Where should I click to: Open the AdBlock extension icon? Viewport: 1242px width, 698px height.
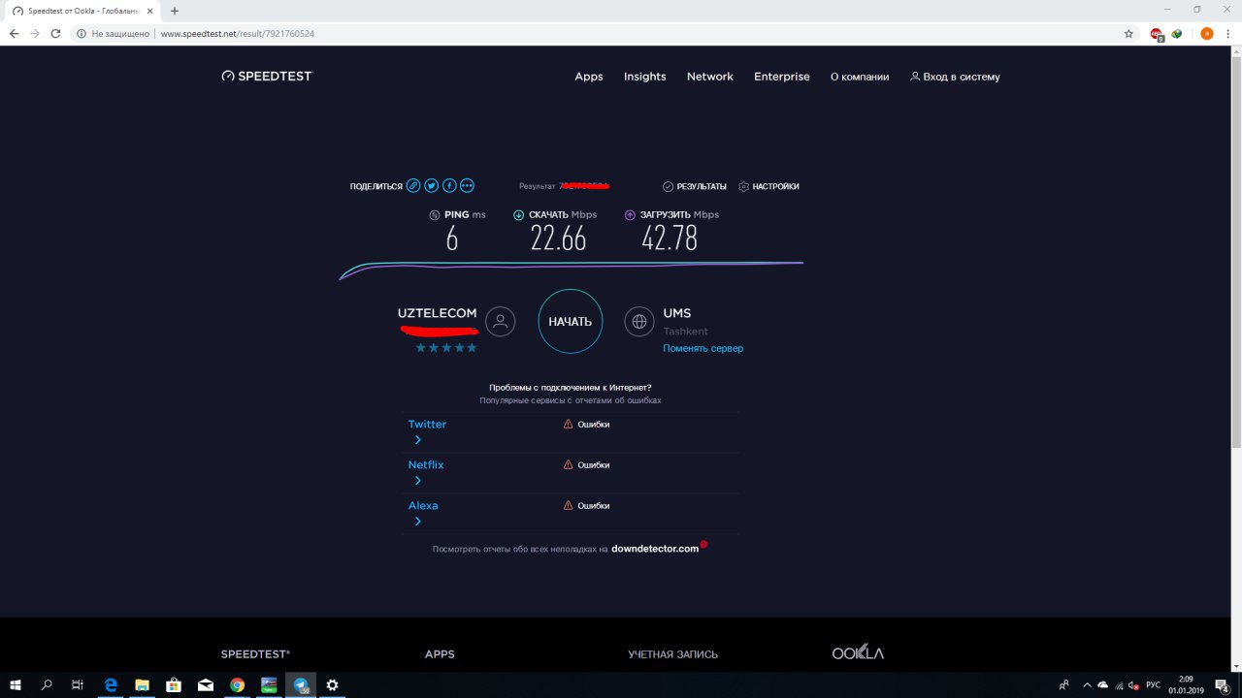coord(1157,33)
